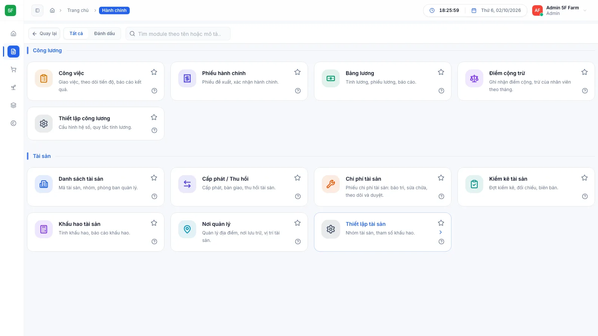This screenshot has height=336, width=598.
Task: Click the chevron arrow on Thiết lập tài sản
Action: coord(441,232)
